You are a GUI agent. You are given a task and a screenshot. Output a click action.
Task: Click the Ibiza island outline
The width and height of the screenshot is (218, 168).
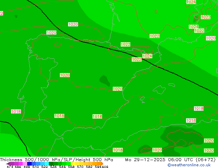click(142, 99)
